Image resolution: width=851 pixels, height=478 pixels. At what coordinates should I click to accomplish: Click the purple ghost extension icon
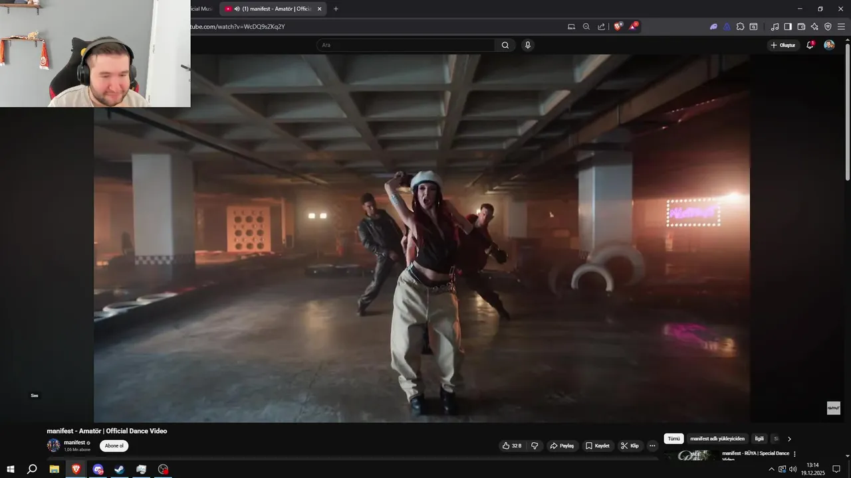point(713,27)
